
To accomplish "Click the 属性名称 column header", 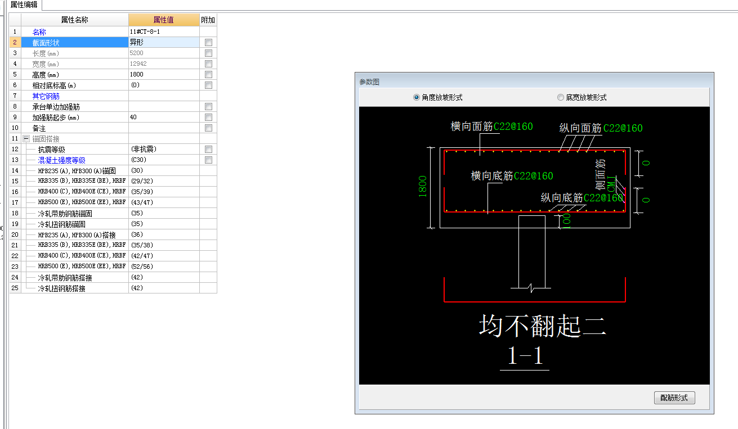I will (74, 20).
